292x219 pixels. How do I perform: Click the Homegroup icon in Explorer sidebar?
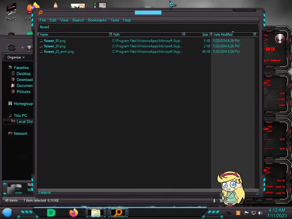pos(10,103)
